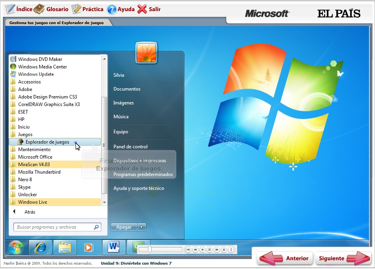Open Ayuda help
375x269 pixels.
[x=121, y=9]
